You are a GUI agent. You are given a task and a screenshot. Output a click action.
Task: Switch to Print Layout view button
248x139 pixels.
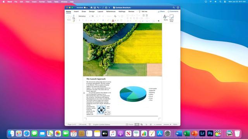(137, 124)
